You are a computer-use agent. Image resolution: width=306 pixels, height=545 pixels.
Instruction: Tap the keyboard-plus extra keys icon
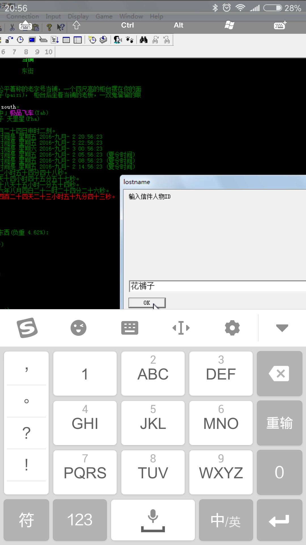pos(280,25)
